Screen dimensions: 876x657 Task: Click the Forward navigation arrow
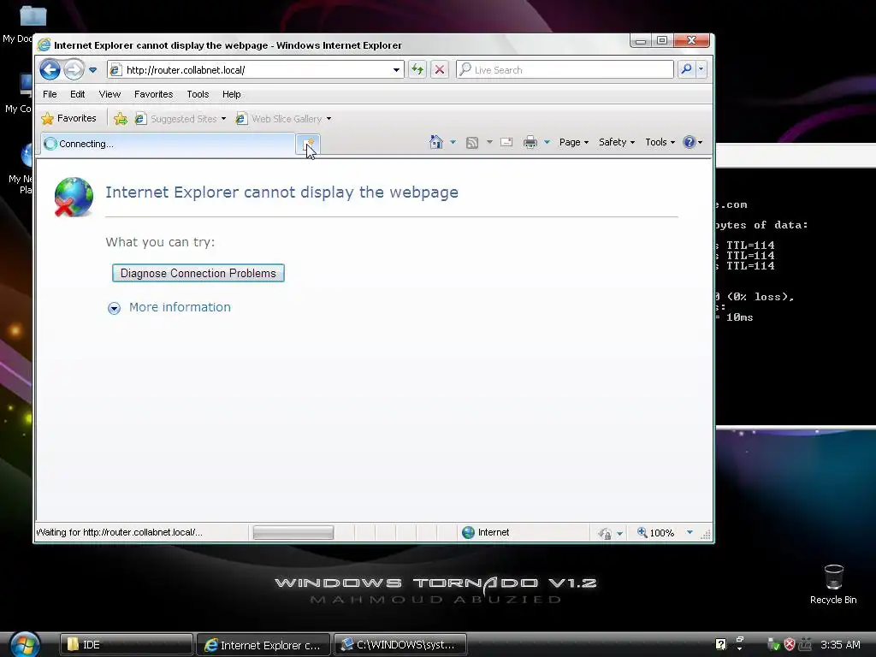(74, 70)
